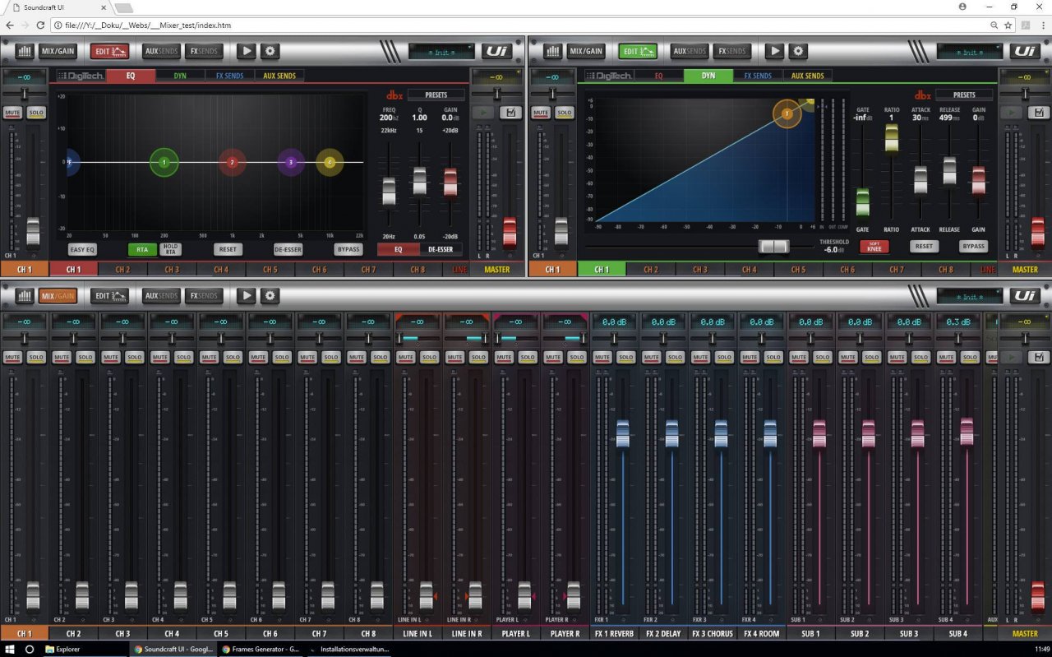Open Init snapshot display in EQ panel

[442, 51]
